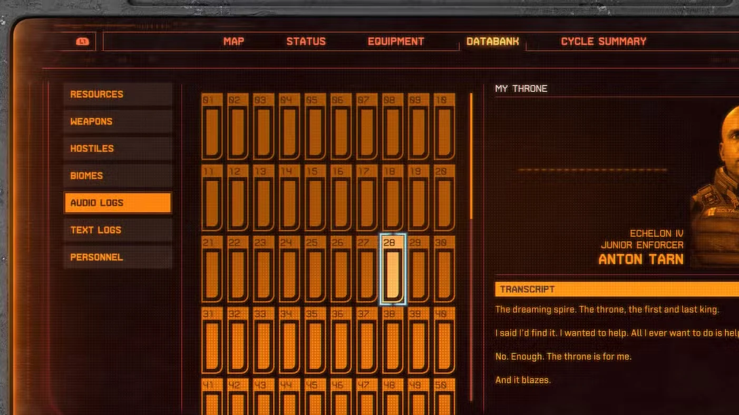The height and width of the screenshot is (415, 739).
Task: Select audio log slot 01
Action: (x=211, y=126)
